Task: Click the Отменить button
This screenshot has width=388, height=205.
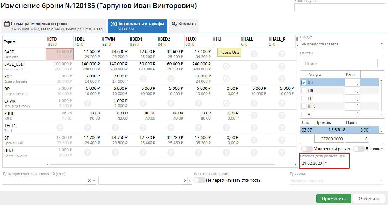Action: (x=369, y=198)
